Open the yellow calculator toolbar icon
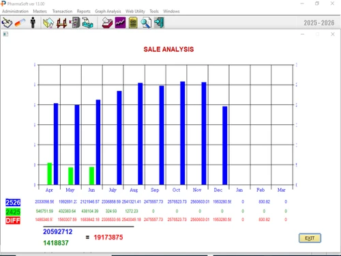 click(133, 23)
